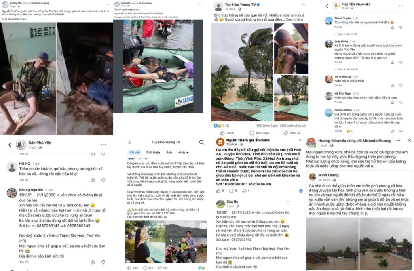Dislike NQ NQ's comment with thumbs down
This screenshot has height=271, width=414.
[103, 180]
